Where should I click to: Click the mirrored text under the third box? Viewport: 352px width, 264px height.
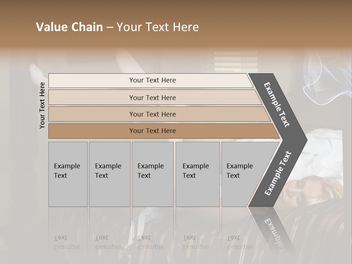point(151,242)
